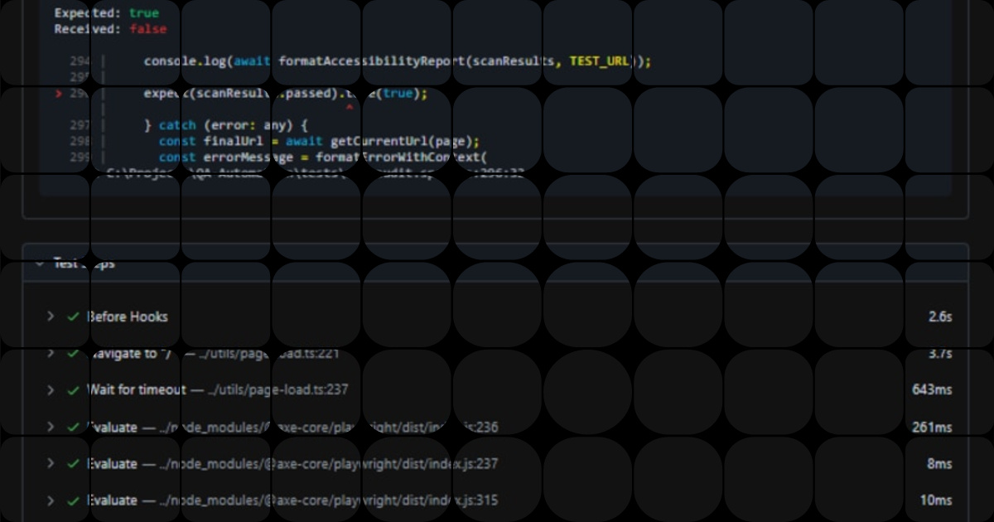This screenshot has width=994, height=522.
Task: Click the "catch (error: any)" code line
Action: pyautogui.click(x=225, y=125)
